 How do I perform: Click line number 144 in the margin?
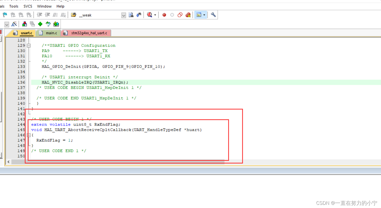click(x=21, y=125)
